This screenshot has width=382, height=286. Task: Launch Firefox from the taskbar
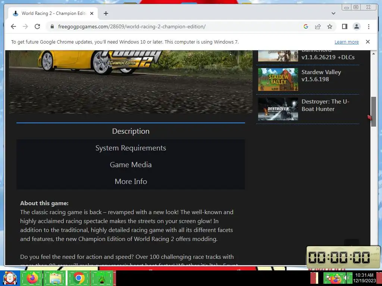32,278
